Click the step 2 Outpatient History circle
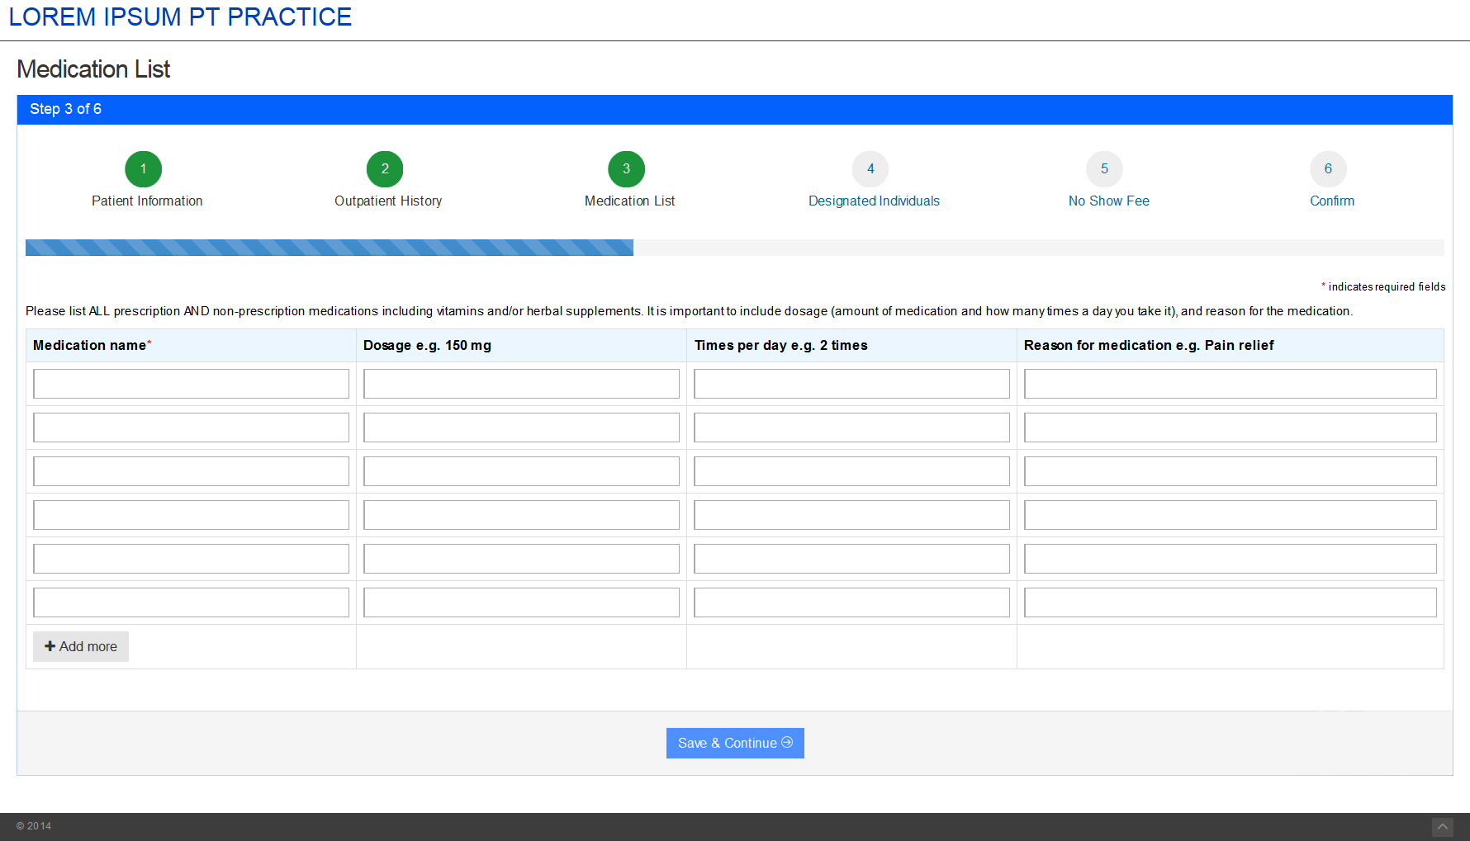This screenshot has width=1470, height=841. [x=385, y=169]
